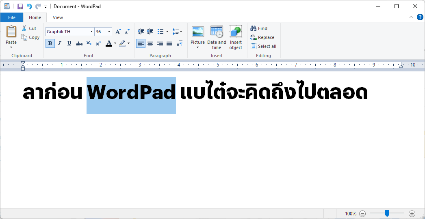Image resolution: width=425 pixels, height=219 pixels.
Task: Open the Paragraph settings dialog
Action: click(180, 43)
